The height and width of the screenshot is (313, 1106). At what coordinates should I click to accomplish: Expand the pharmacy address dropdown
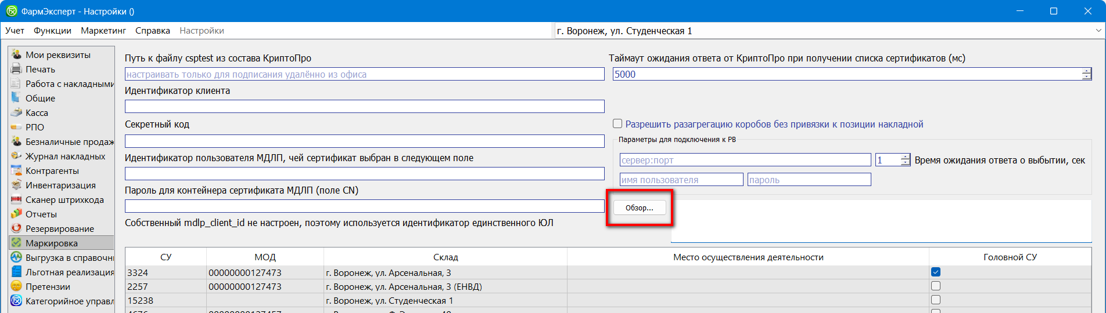click(x=1098, y=31)
